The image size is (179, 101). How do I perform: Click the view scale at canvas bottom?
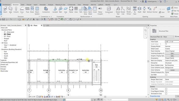[32, 97]
